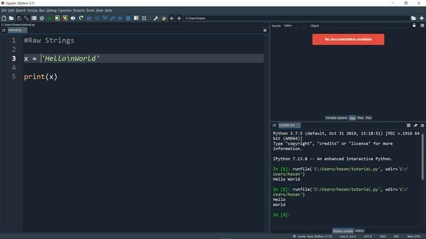Continue debugger execution until next breakpoint
Viewport: 426px width, 239px height.
tap(120, 18)
